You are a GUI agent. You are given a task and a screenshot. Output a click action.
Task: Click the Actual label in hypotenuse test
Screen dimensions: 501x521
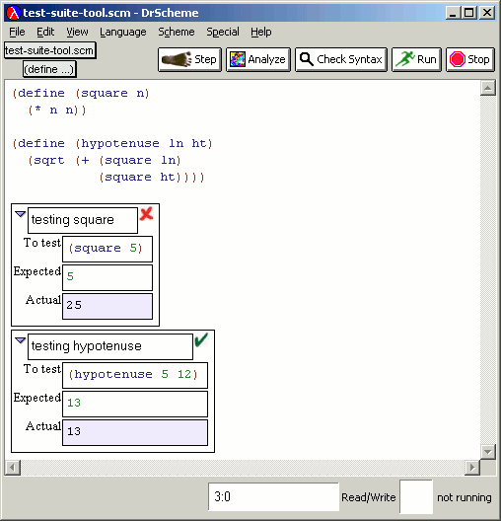click(43, 426)
